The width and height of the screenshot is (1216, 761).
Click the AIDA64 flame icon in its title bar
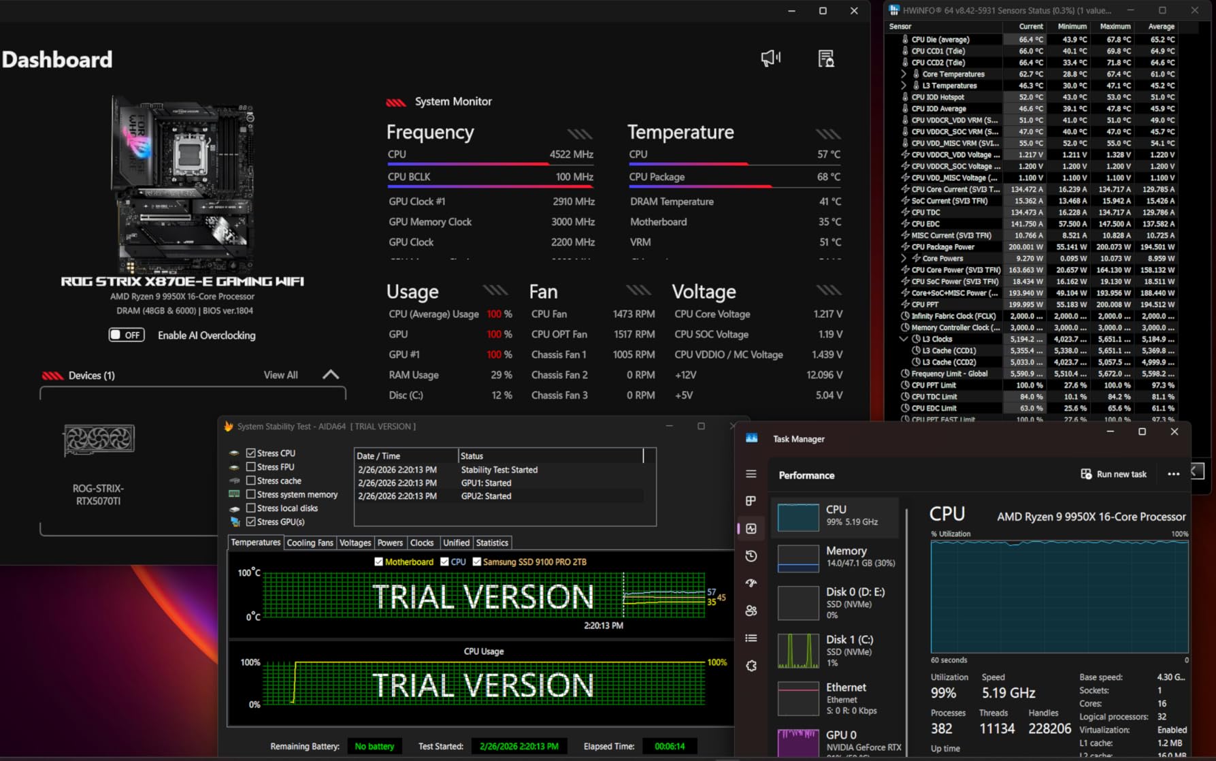[229, 426]
